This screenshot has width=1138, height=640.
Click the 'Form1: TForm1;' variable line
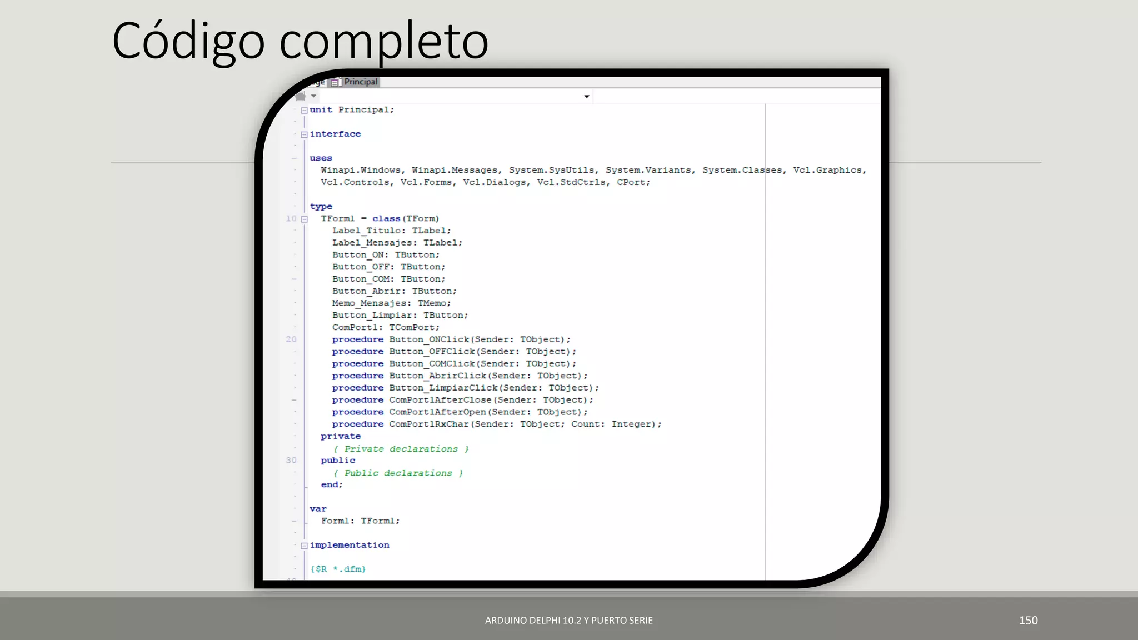[360, 521]
